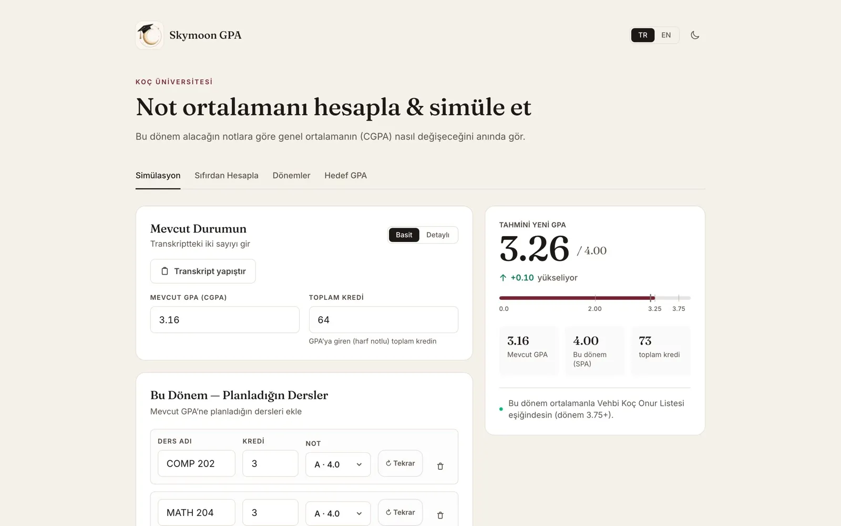Focus the Toplam Kredi input field
Viewport: 841px width, 526px height.
(x=383, y=320)
